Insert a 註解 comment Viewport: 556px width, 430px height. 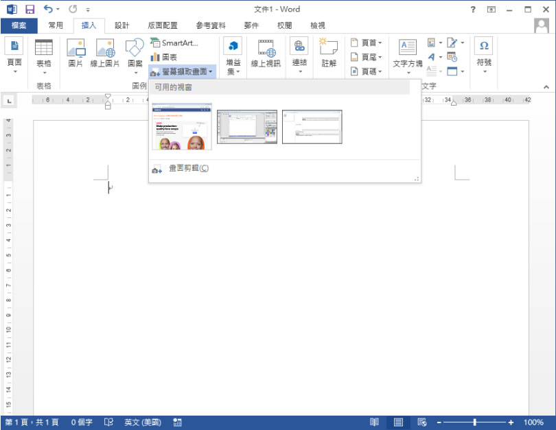pos(329,53)
